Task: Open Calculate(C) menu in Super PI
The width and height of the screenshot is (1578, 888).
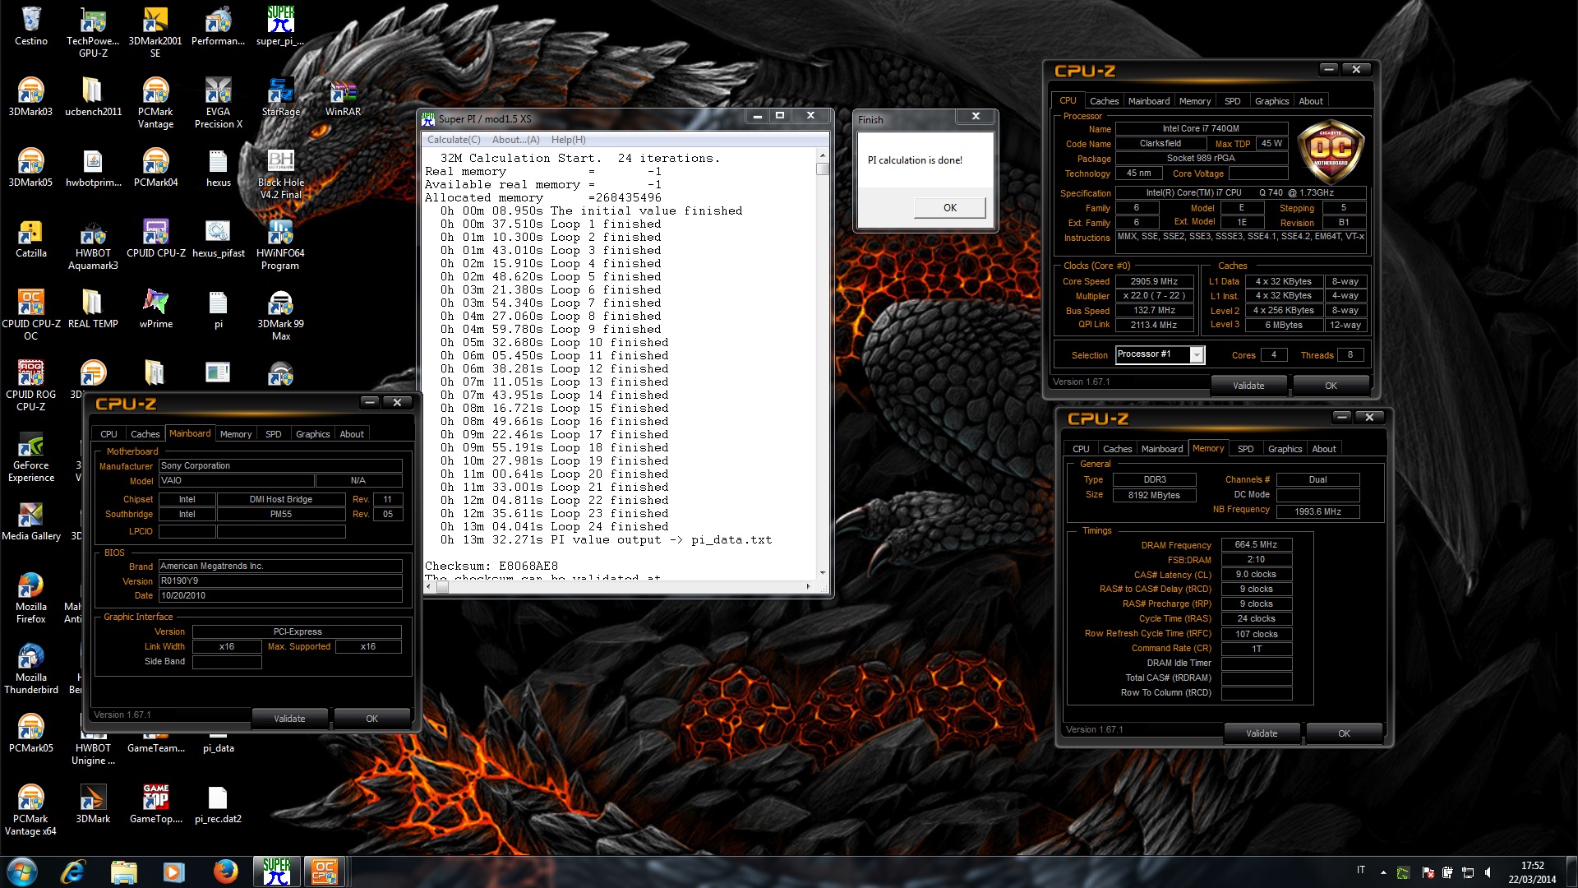Action: coord(454,140)
